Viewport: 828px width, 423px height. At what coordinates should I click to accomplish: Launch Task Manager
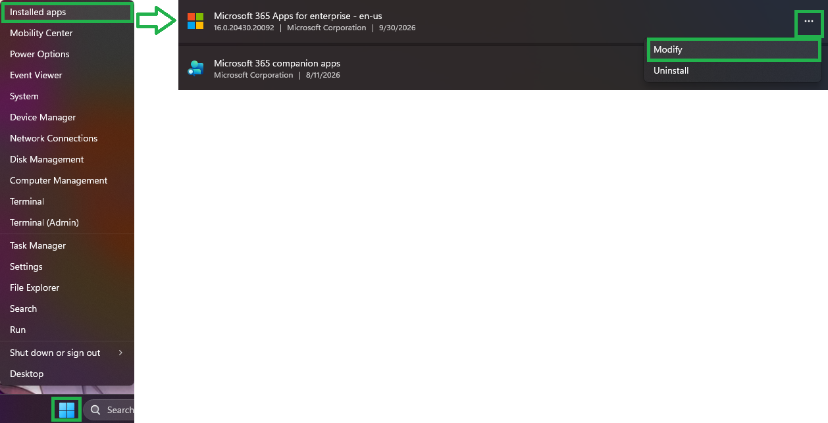click(66, 245)
